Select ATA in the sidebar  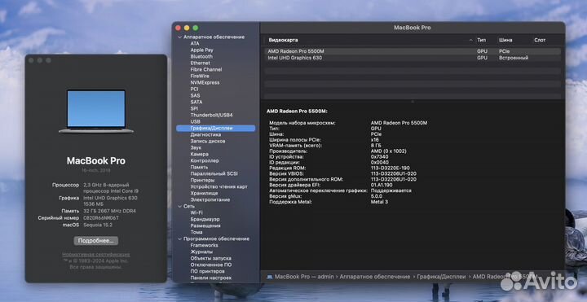195,43
